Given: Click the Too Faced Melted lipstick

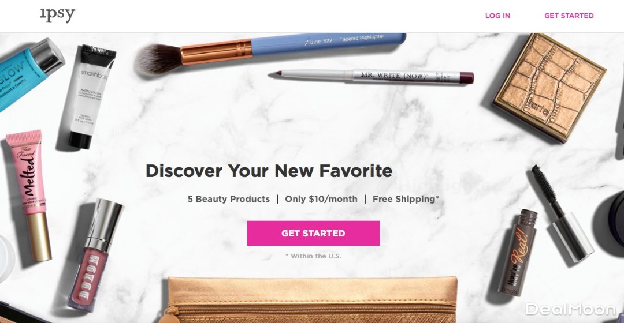Looking at the screenshot, I should (x=30, y=195).
